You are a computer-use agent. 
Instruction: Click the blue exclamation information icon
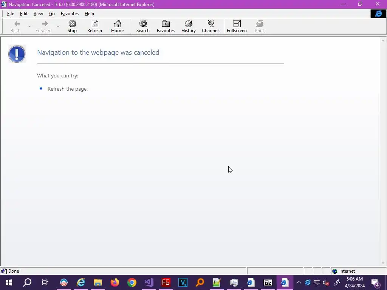point(17,54)
